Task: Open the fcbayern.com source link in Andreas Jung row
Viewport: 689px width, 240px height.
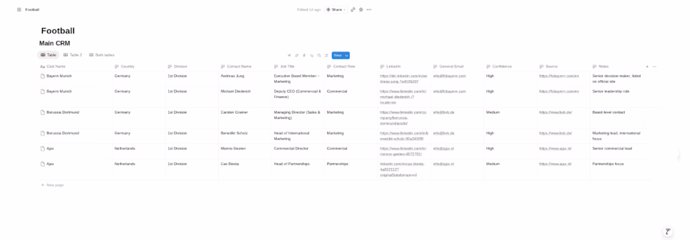Action: point(559,76)
